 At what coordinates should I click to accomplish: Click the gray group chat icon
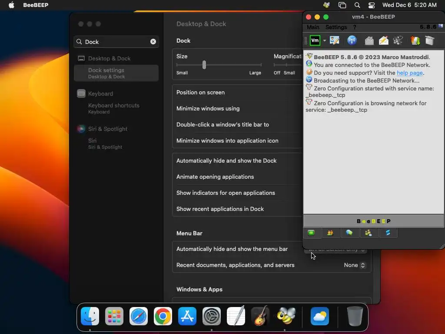[398, 40]
